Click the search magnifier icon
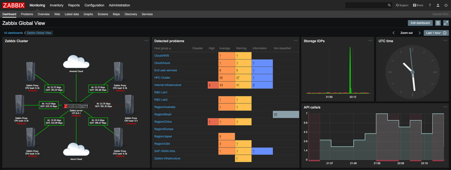This screenshot has width=451, height=170. (389, 5)
